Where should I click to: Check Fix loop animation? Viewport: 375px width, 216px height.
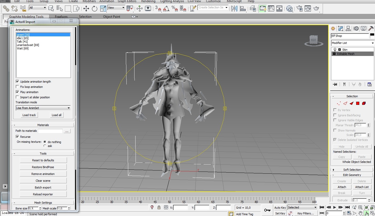(x=17, y=87)
